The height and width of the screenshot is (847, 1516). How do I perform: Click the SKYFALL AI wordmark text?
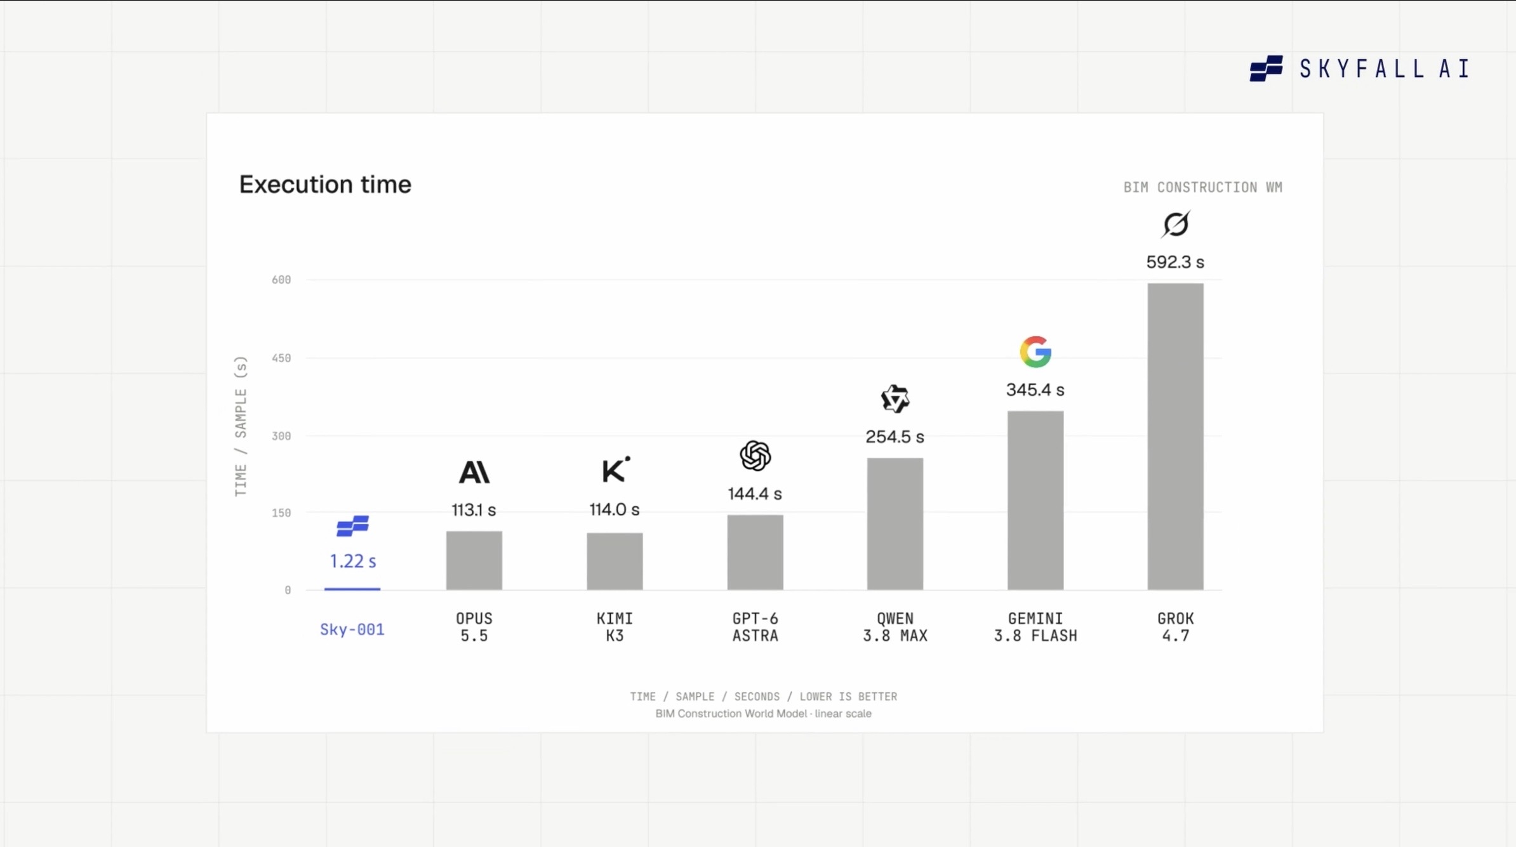click(x=1385, y=69)
